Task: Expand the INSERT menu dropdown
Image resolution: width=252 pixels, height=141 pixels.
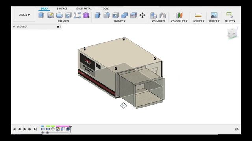Action: 214,21
